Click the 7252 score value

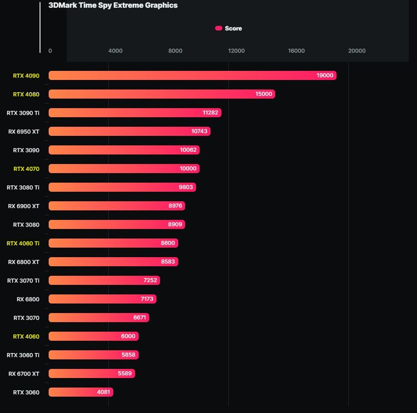click(x=150, y=280)
